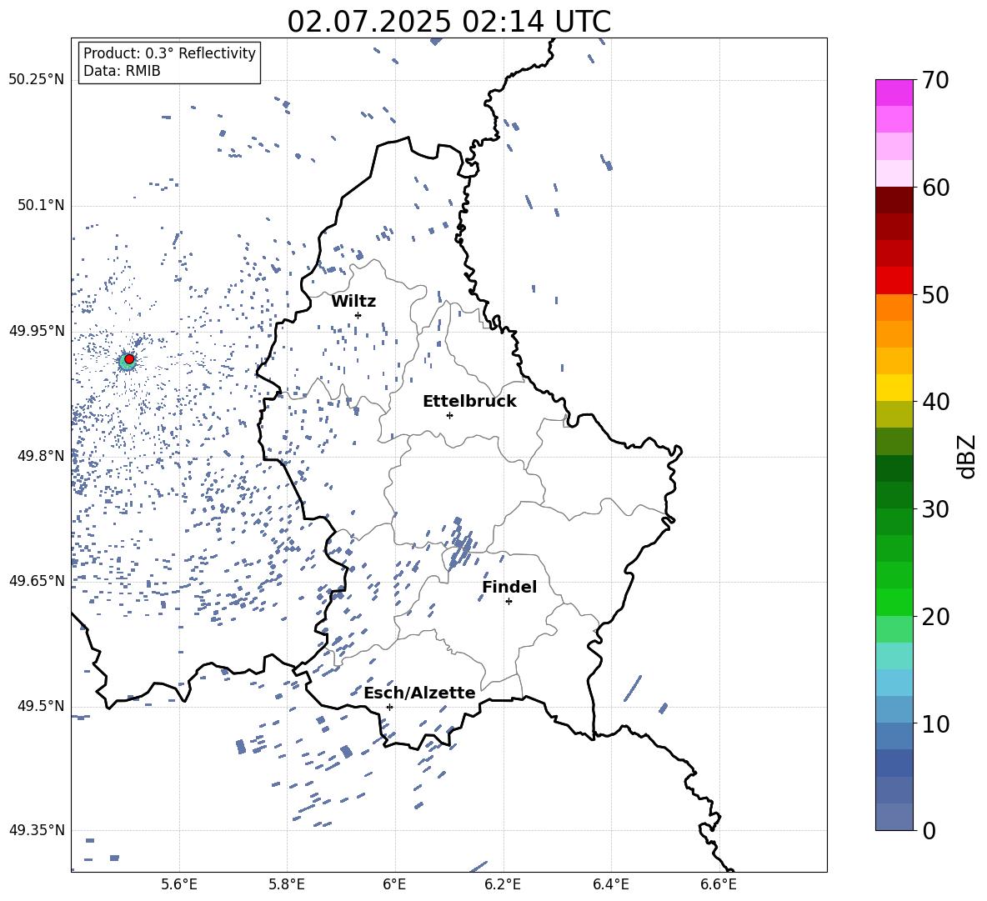
Task: Click the latitude label 49.8°N
Action: point(40,456)
